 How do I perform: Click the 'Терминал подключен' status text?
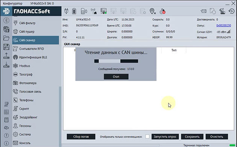pyautogui.click(x=196, y=145)
